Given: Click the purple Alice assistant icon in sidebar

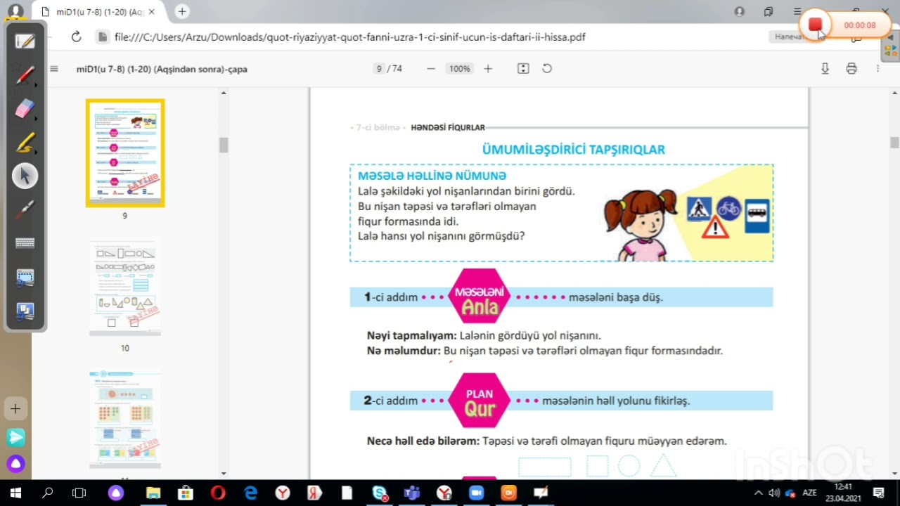Looking at the screenshot, I should (x=15, y=464).
